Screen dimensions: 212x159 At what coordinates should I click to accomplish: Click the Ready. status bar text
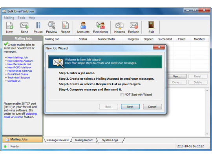tap(15, 146)
